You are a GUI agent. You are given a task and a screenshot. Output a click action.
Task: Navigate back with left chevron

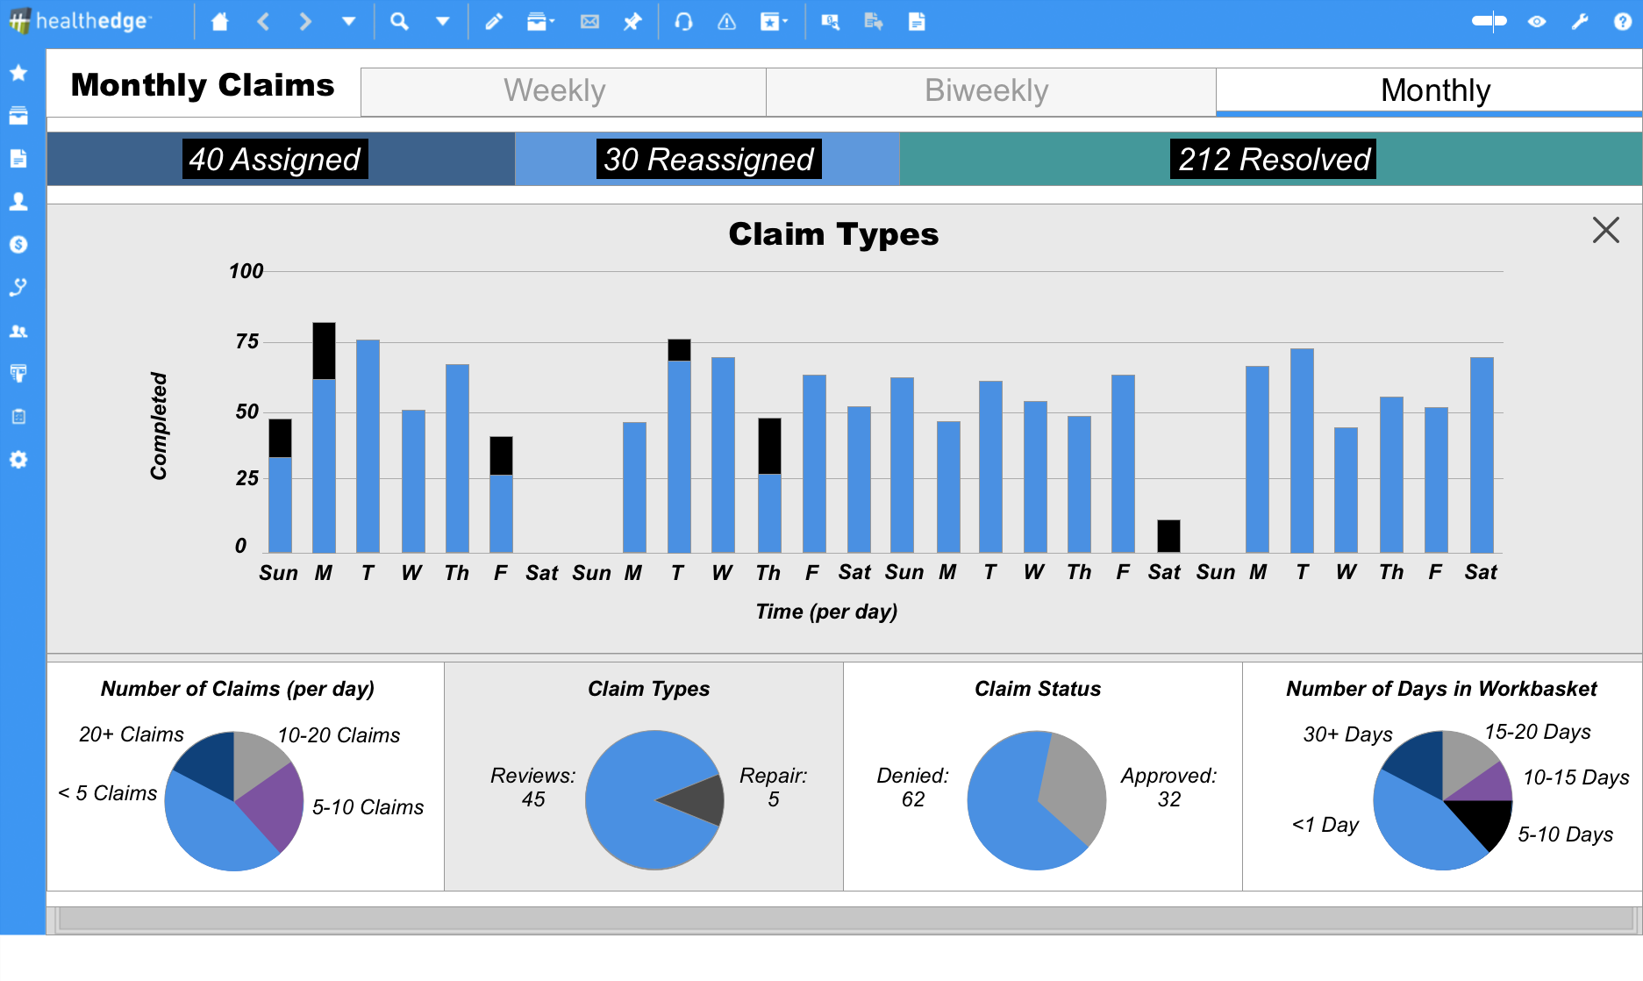coord(263,22)
